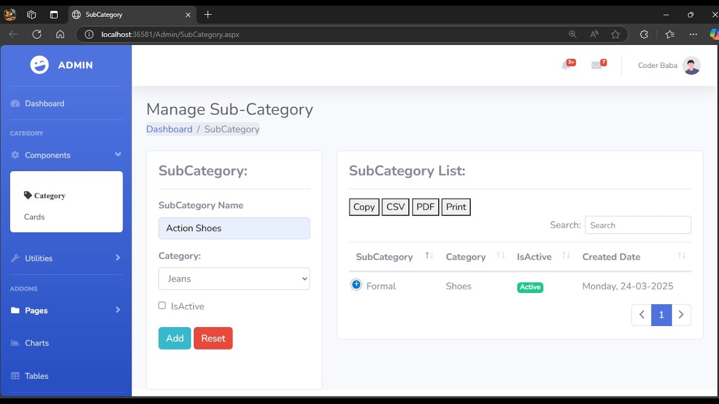Click the Shoes category cell

(458, 286)
